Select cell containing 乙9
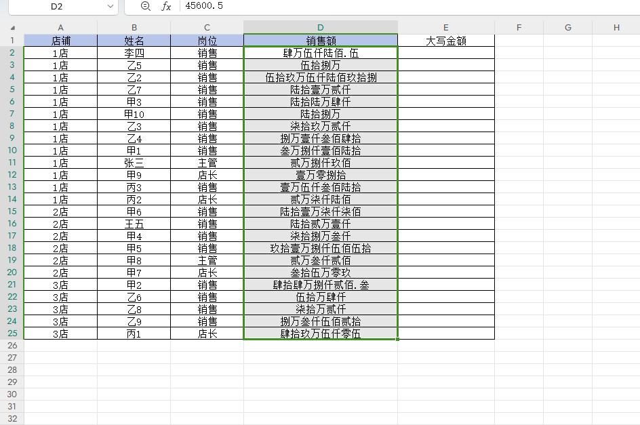640x425 pixels. (134, 321)
